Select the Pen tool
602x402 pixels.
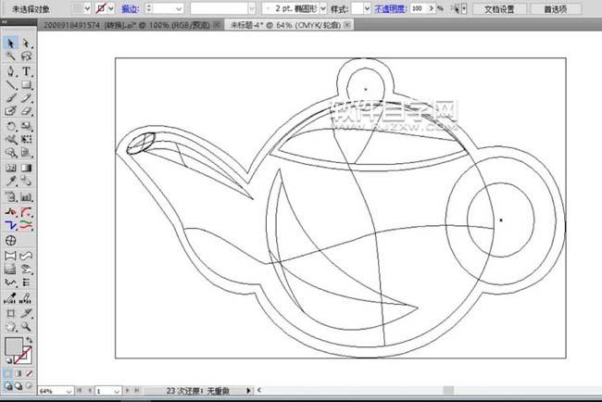[10, 71]
